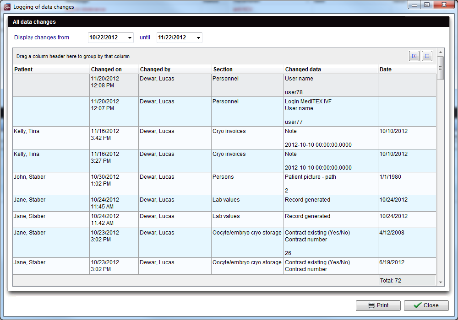
Task: Click the Close button with green checkmark
Action: tap(426, 305)
